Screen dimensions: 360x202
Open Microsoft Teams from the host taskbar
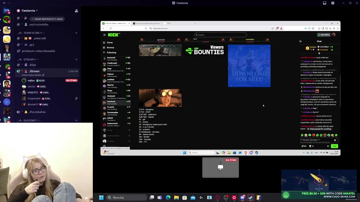point(160,198)
